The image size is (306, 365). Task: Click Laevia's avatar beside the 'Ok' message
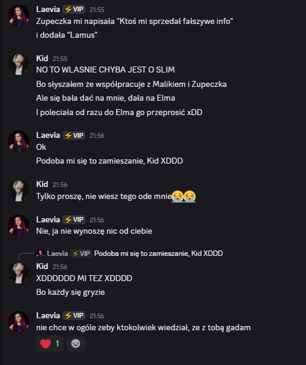coord(19,141)
